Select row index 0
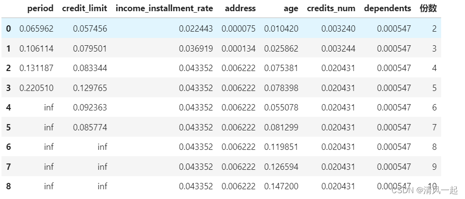 8,28
